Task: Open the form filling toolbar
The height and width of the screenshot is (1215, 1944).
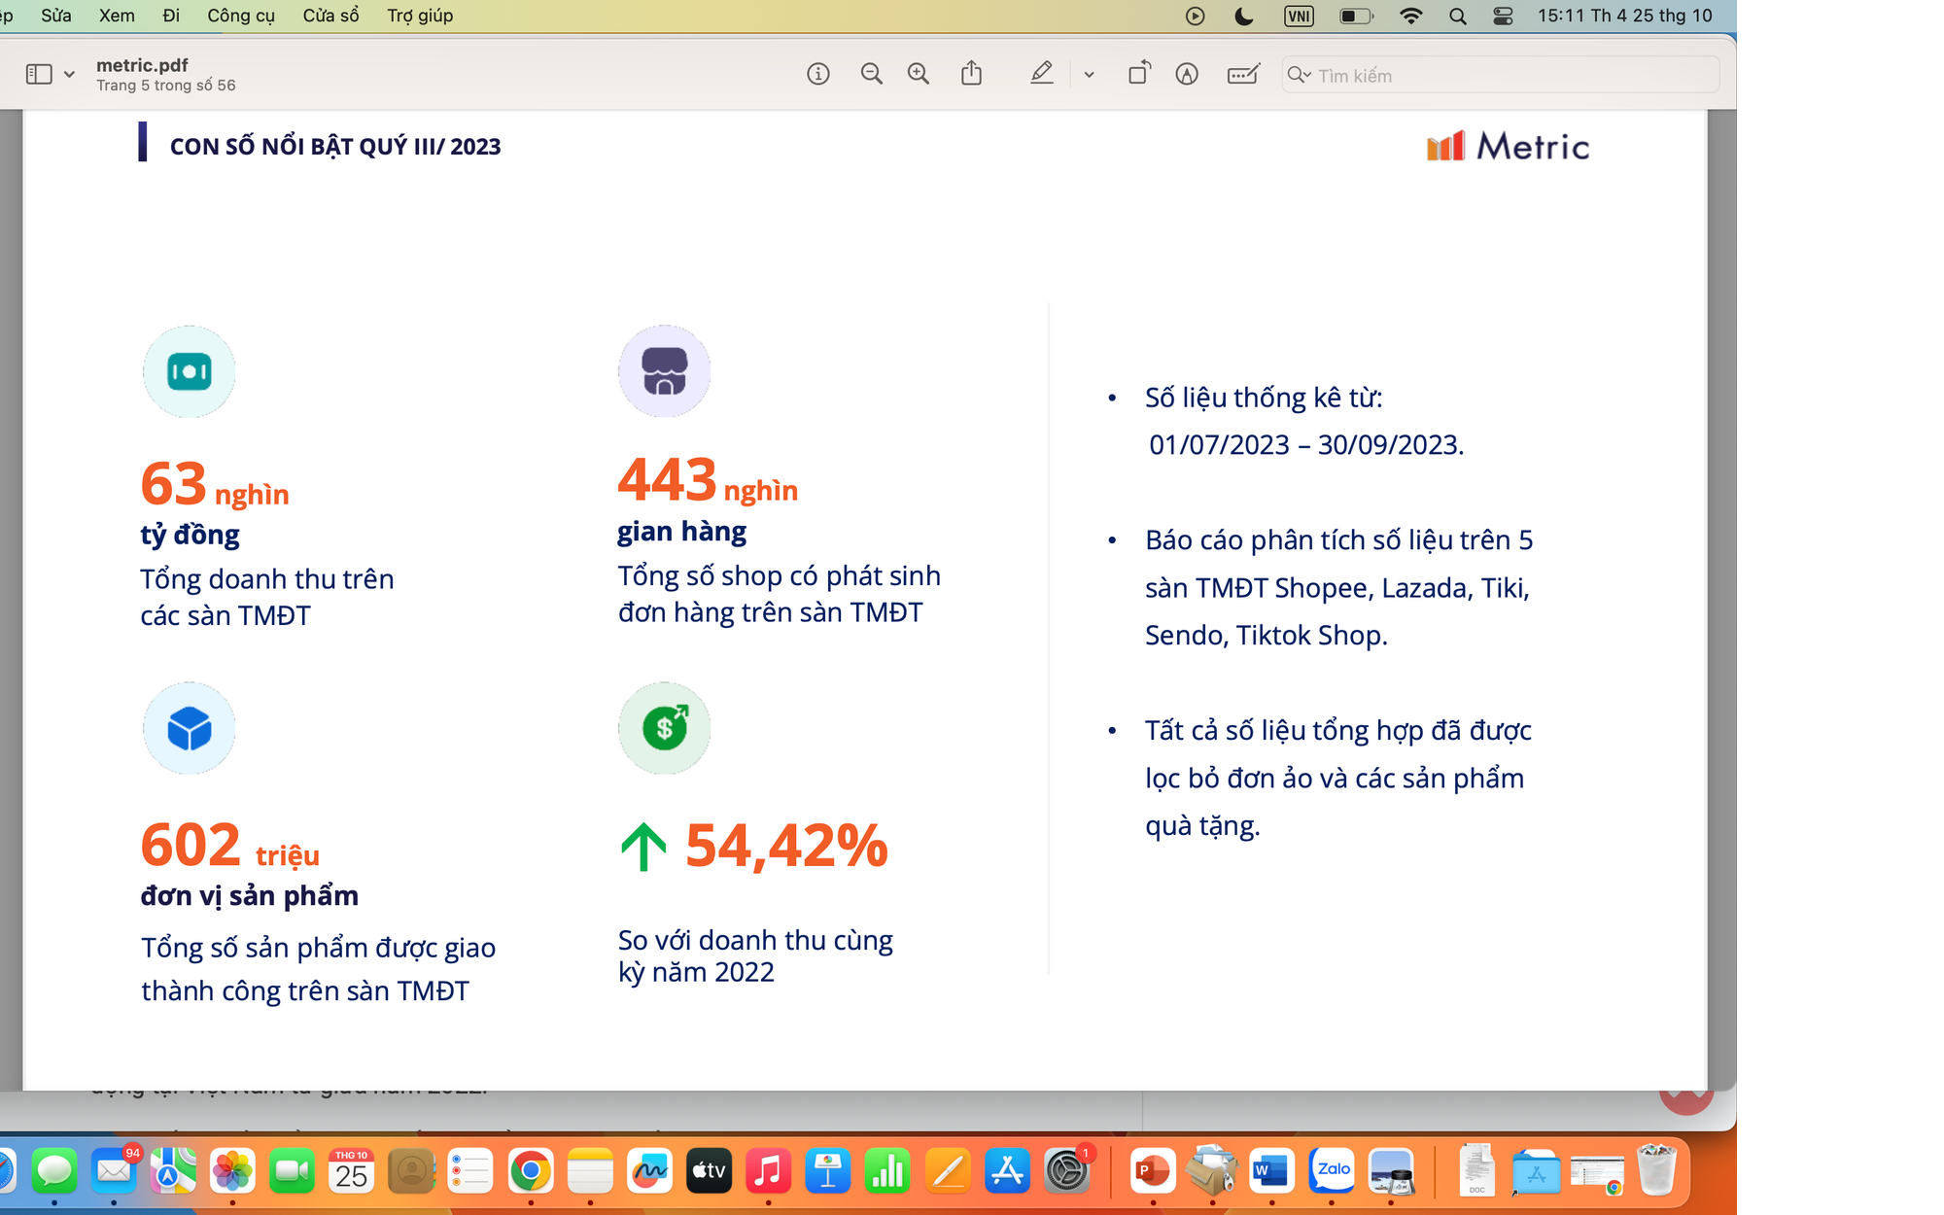Action: (x=1243, y=74)
